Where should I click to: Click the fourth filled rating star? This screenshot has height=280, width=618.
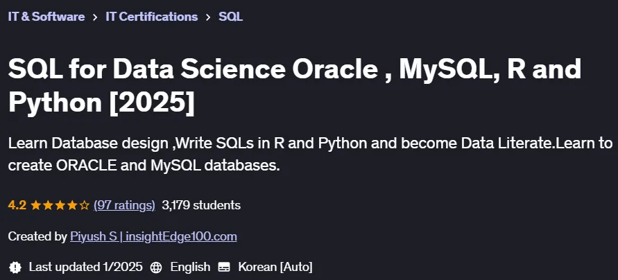(73, 205)
